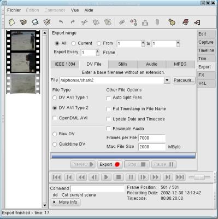Click the exit door toolbar icon
The image size is (218, 219).
(x=197, y=22)
